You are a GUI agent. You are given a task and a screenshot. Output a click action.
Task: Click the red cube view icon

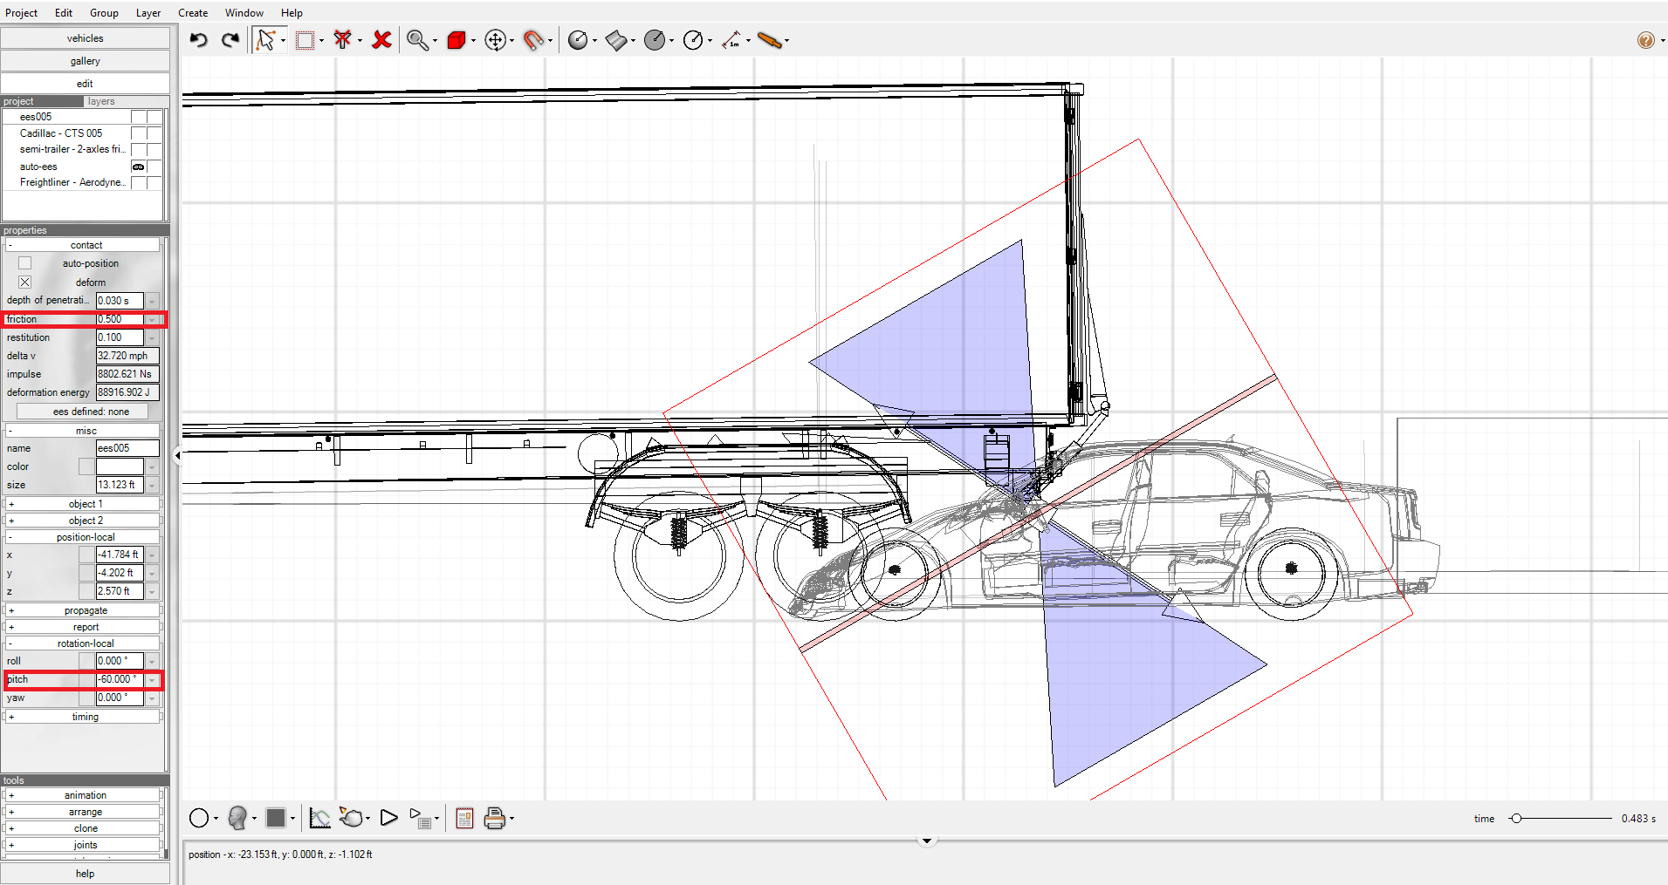pyautogui.click(x=456, y=40)
